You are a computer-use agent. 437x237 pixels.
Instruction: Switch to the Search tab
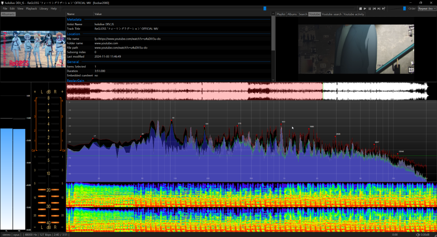303,14
